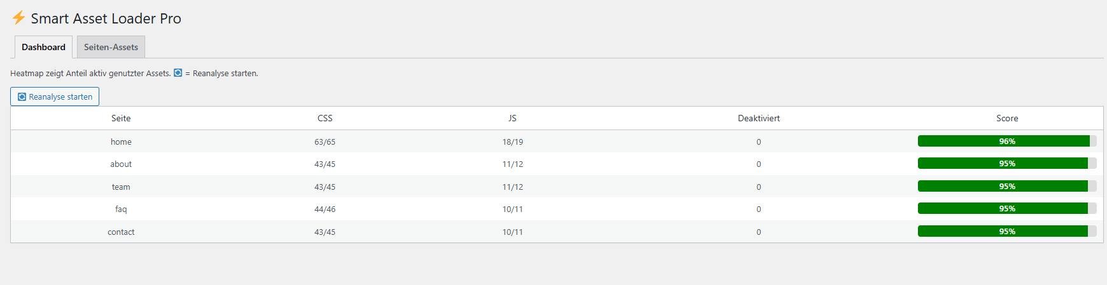
Task: Click the refresh icon inside Reanalyse button
Action: [22, 97]
